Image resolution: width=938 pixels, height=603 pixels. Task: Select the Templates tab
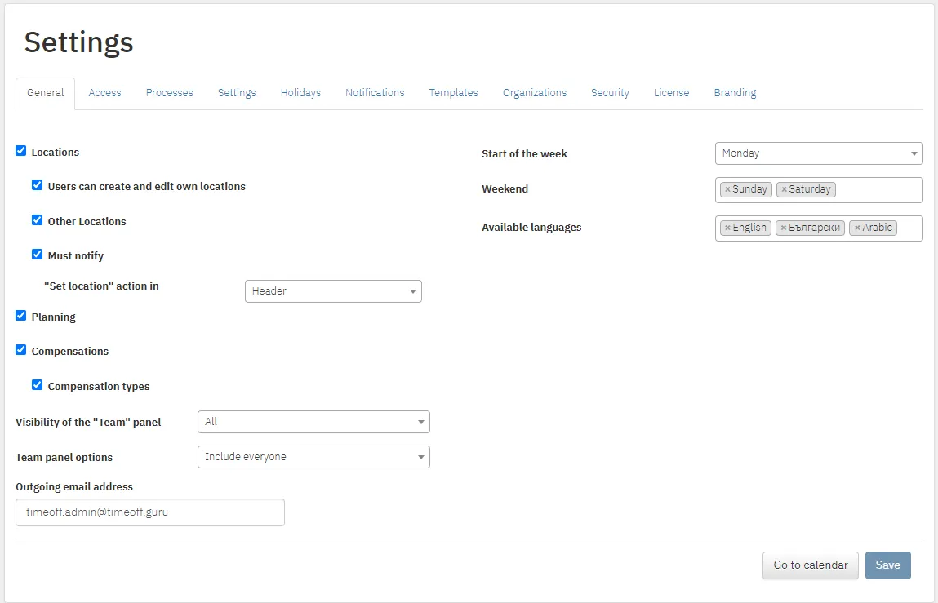click(x=453, y=93)
